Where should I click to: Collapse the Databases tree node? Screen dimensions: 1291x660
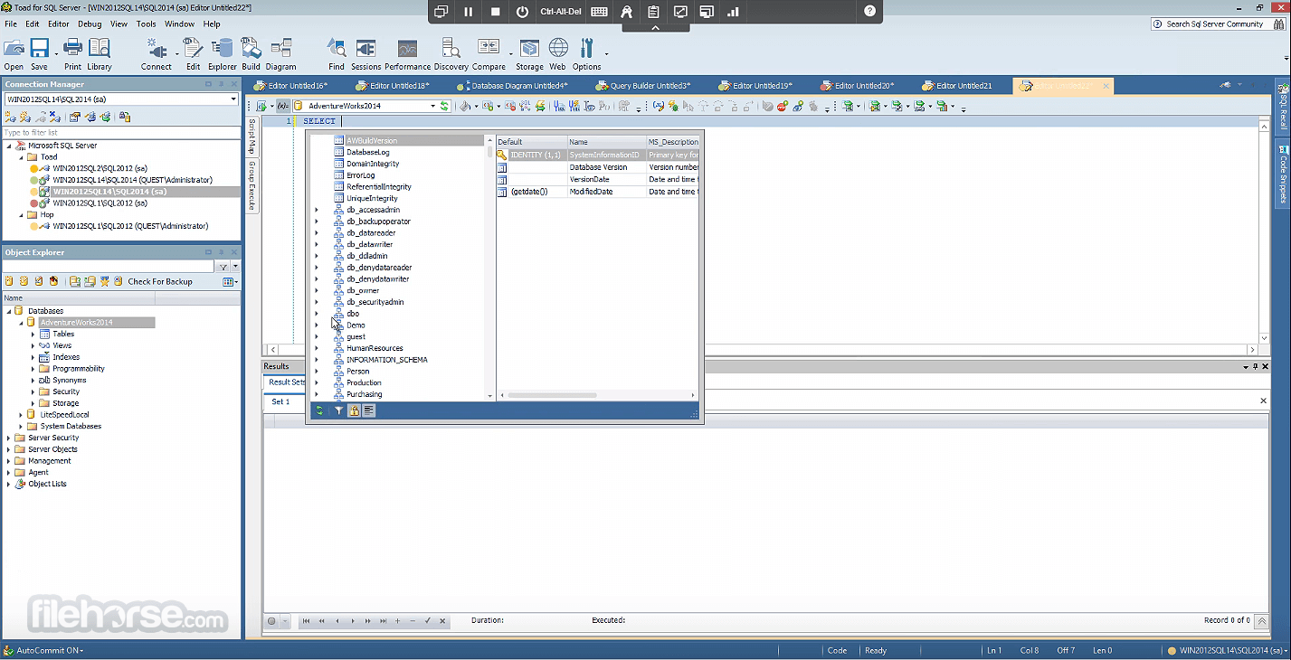9,311
